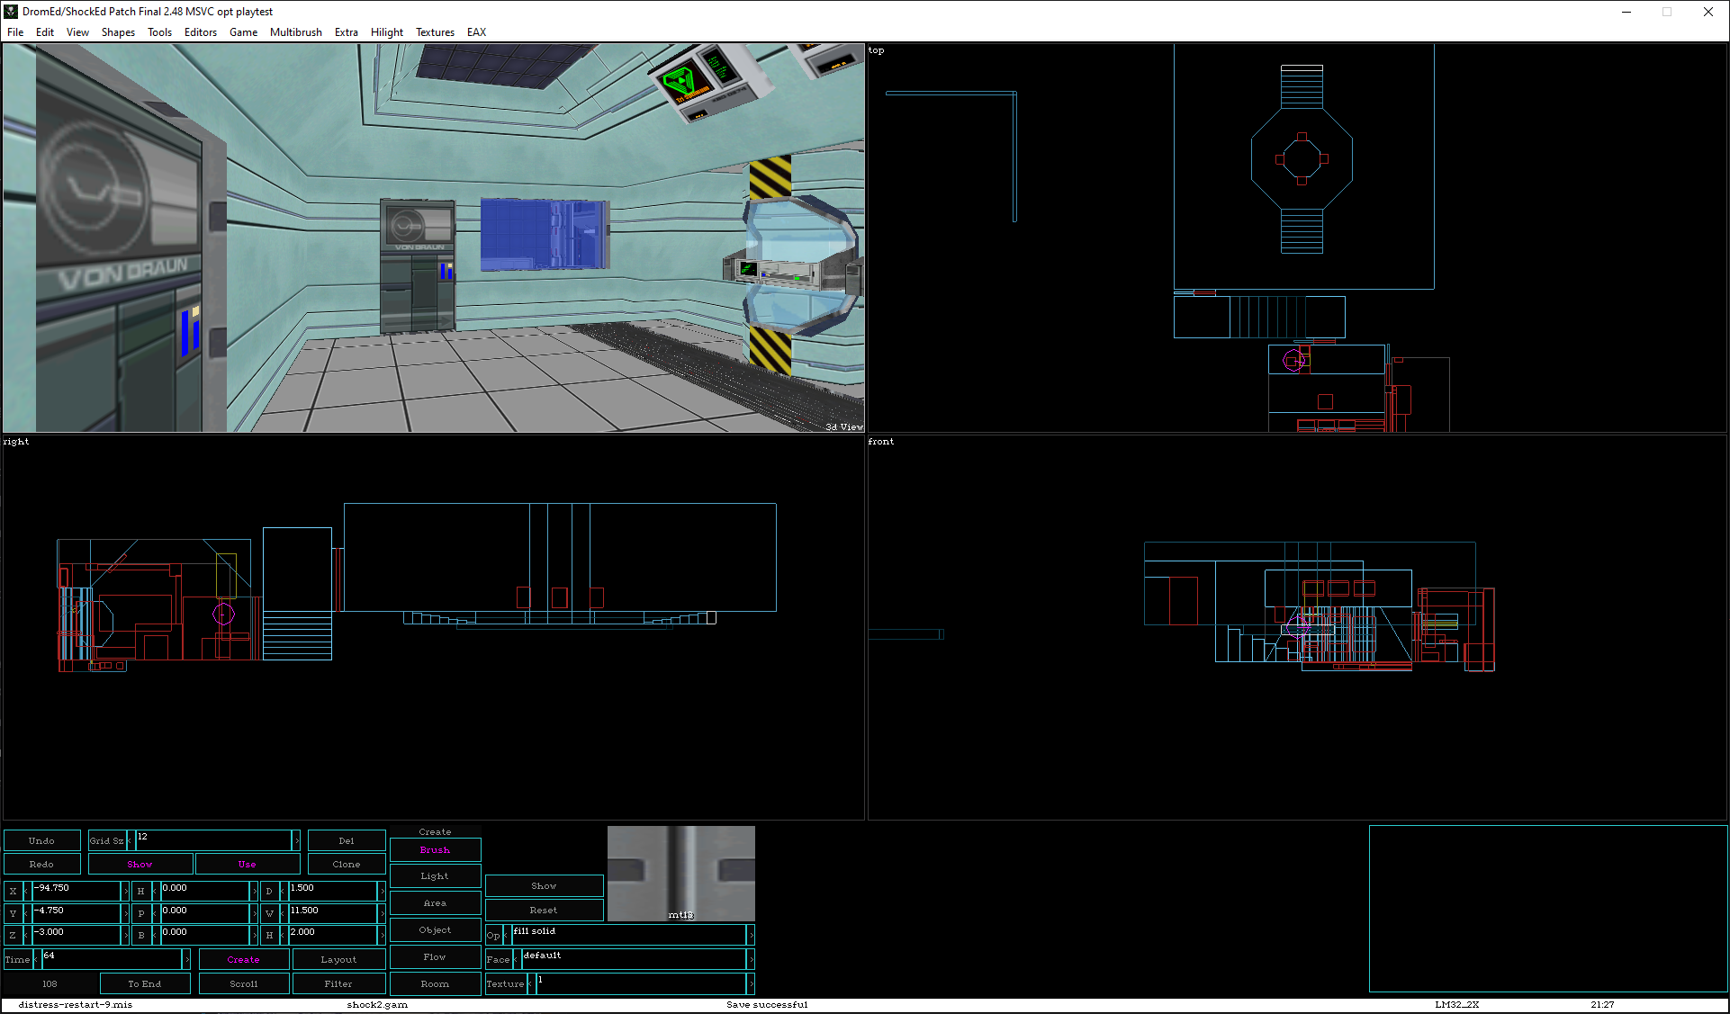
Task: Toggle the magenta Show grid button
Action: [x=140, y=864]
